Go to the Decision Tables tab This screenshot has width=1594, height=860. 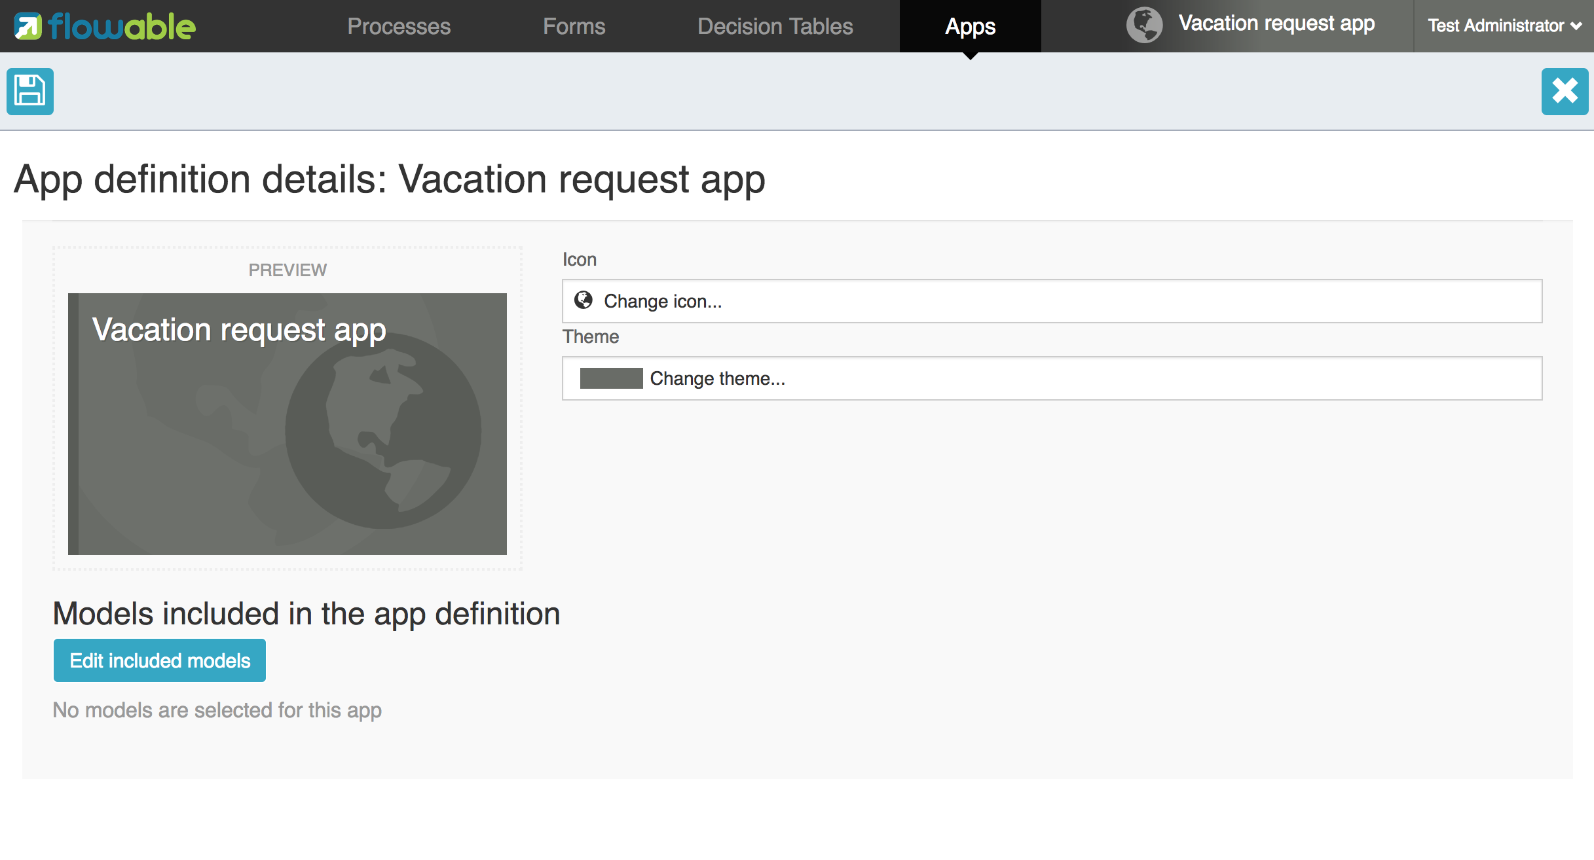[x=775, y=26]
